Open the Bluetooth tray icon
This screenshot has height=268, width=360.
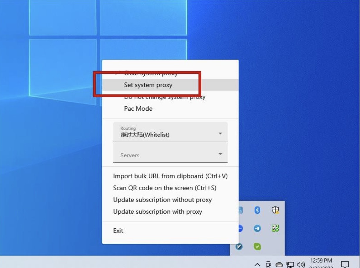tap(257, 210)
